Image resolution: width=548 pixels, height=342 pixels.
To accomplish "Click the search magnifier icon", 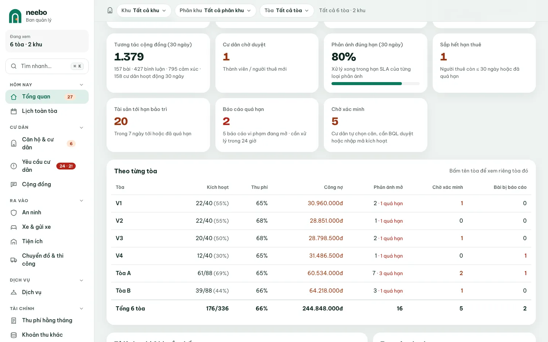I will point(14,66).
